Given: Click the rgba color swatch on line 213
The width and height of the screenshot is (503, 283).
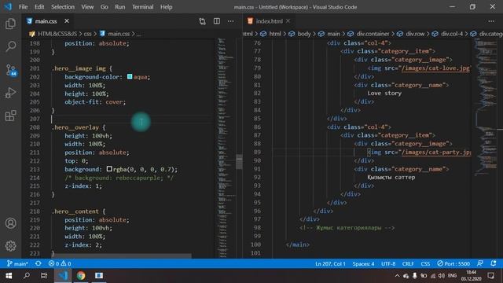Looking at the screenshot, I should click(109, 169).
